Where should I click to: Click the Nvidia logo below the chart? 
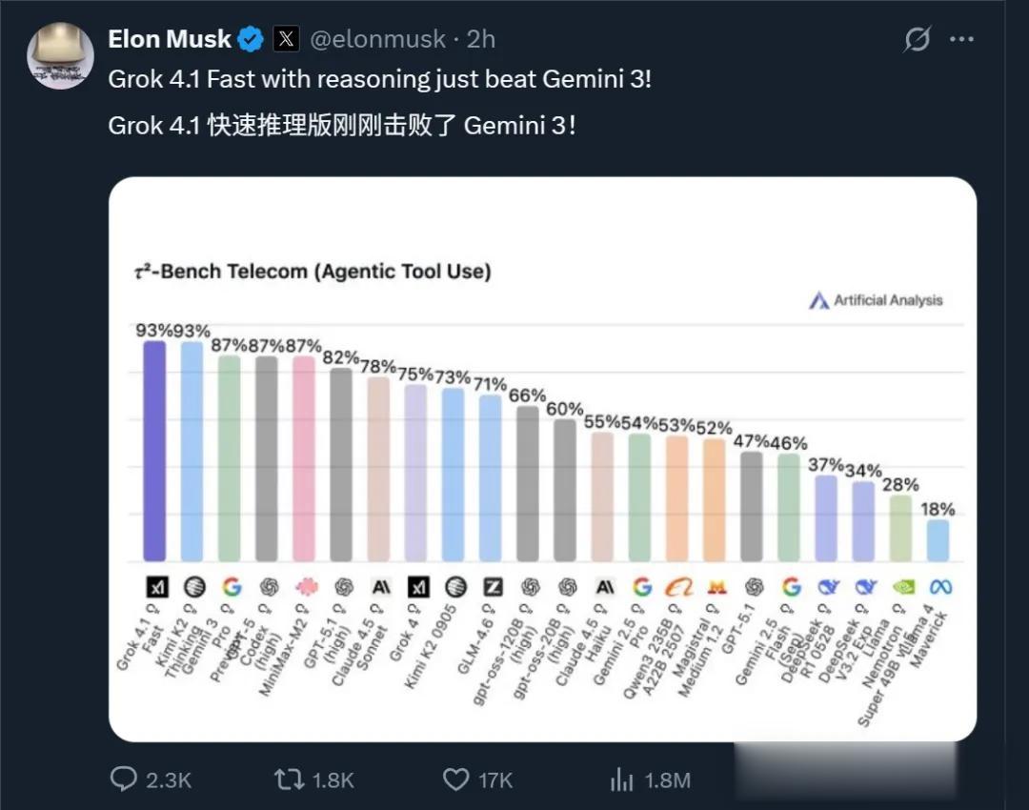[901, 587]
